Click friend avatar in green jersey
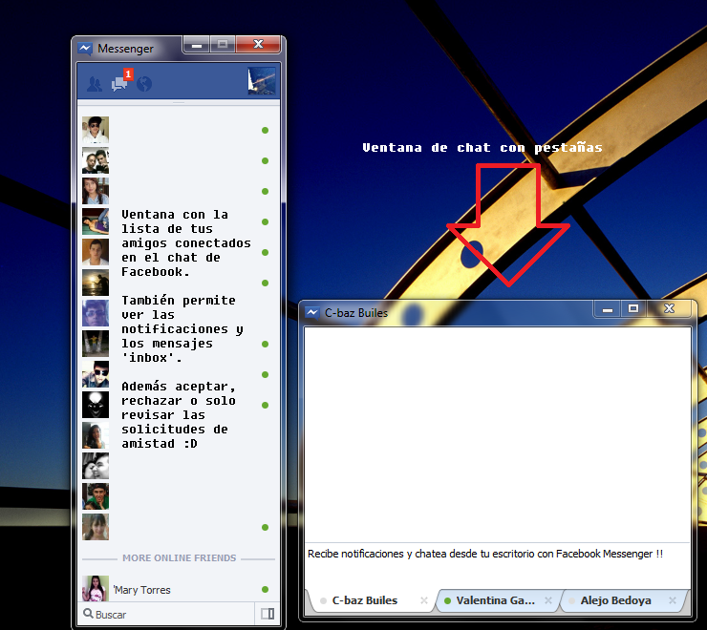This screenshot has width=707, height=630. tap(96, 496)
